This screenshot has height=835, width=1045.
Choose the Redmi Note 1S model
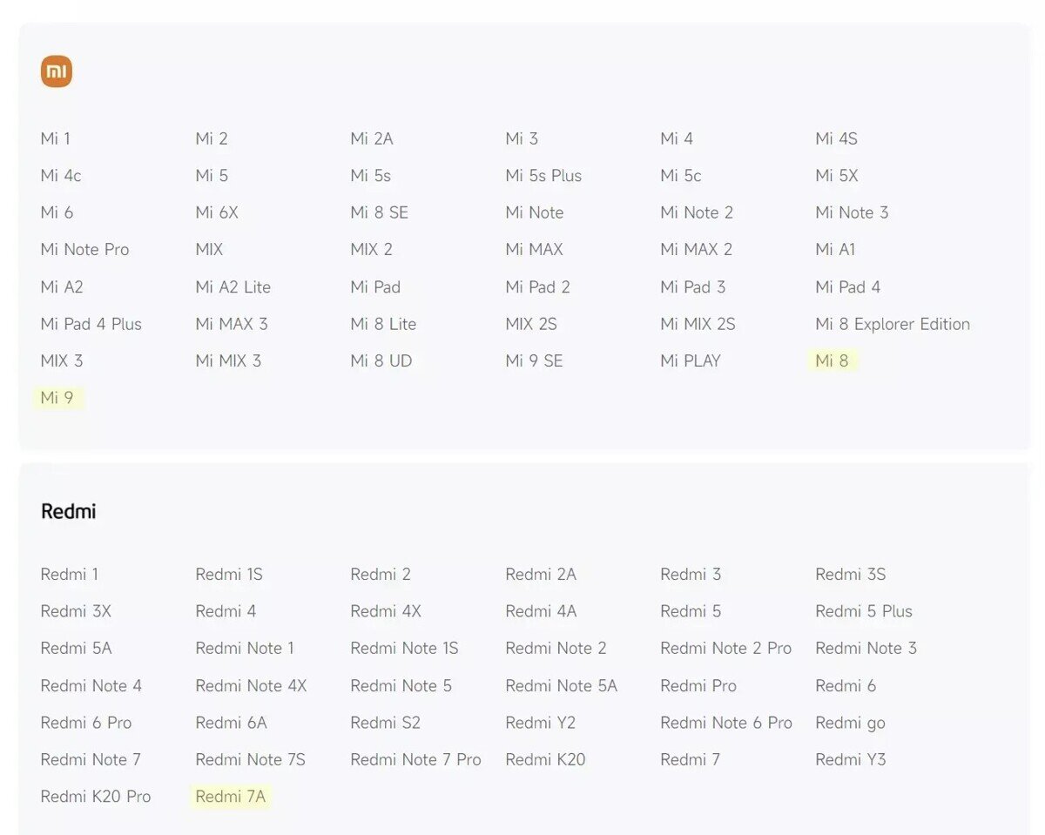coord(404,649)
